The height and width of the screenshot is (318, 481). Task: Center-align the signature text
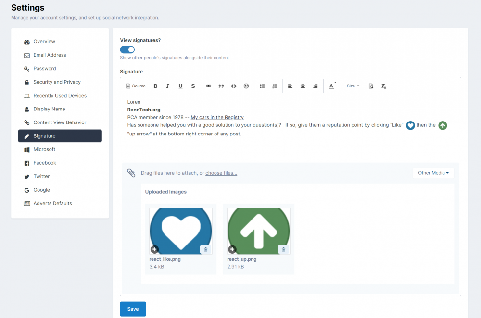click(x=303, y=86)
